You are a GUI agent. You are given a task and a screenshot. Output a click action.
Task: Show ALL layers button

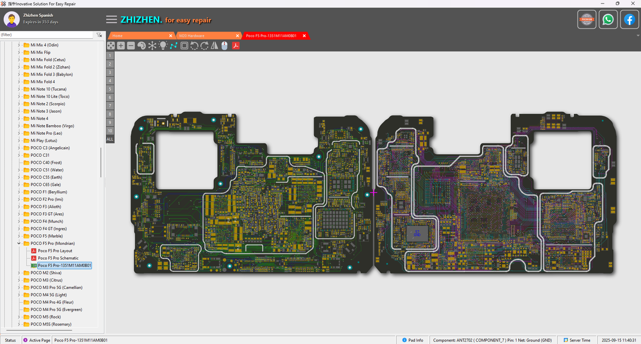tap(110, 139)
